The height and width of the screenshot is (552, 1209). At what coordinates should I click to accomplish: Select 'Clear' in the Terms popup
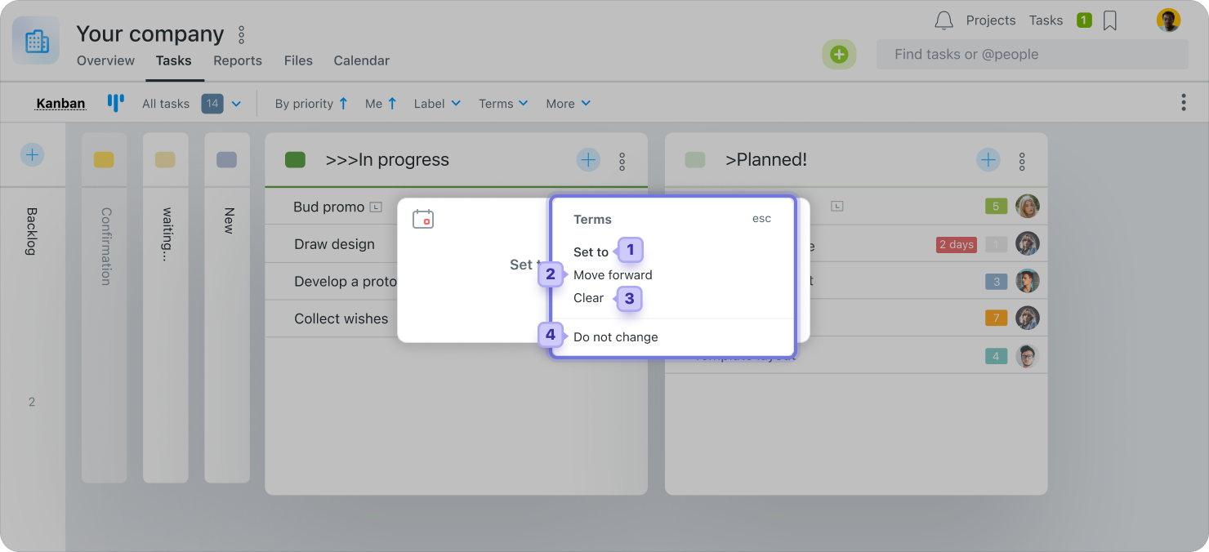point(588,298)
